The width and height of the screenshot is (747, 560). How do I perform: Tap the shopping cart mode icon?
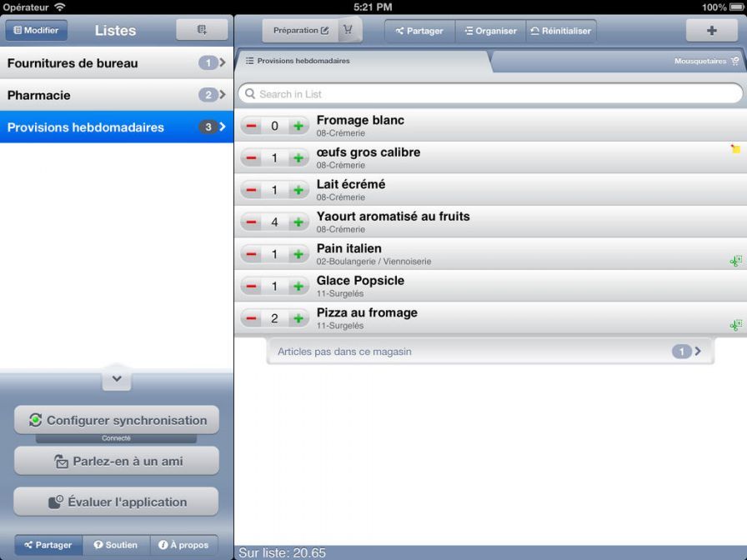pyautogui.click(x=348, y=31)
